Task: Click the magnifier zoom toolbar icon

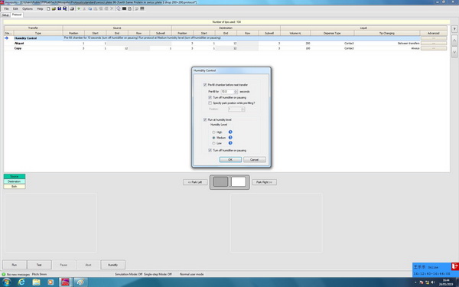Action: click(119, 8)
